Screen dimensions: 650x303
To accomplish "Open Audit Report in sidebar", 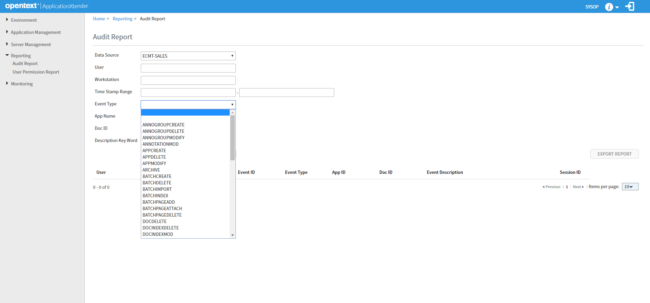I will 25,63.
